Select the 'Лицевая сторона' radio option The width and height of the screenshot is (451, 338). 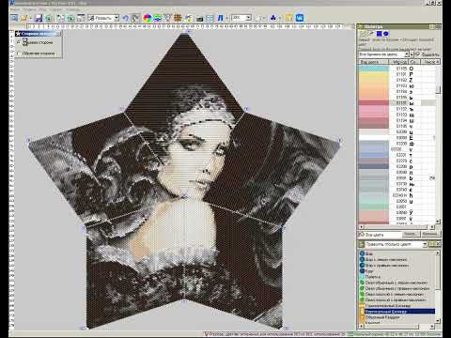pos(19,42)
